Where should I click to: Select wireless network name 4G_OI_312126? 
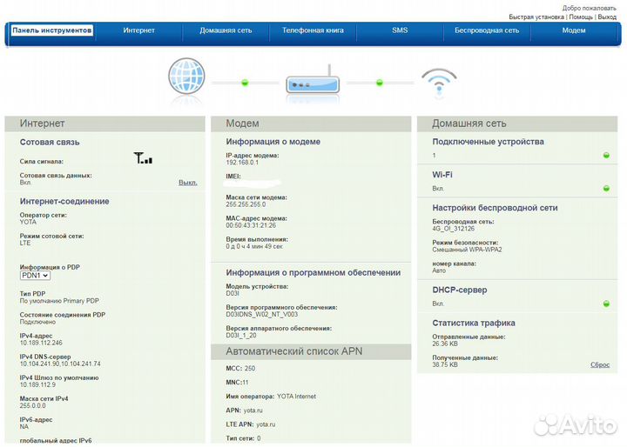click(x=454, y=229)
